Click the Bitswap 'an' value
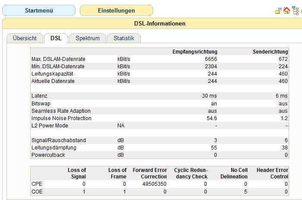 pyautogui.click(x=214, y=104)
